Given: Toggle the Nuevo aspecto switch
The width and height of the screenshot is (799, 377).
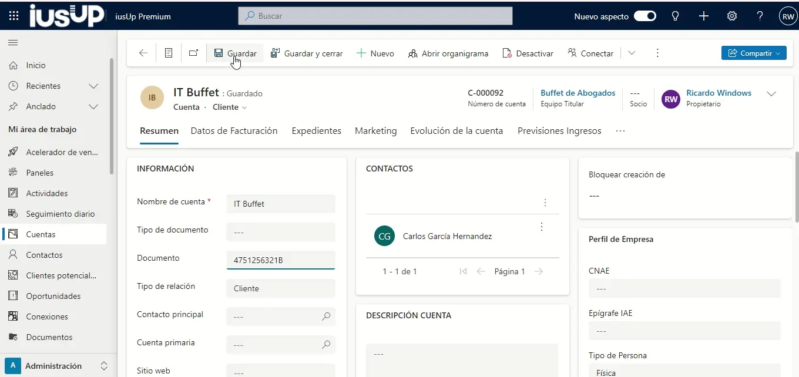Looking at the screenshot, I should 644,16.
